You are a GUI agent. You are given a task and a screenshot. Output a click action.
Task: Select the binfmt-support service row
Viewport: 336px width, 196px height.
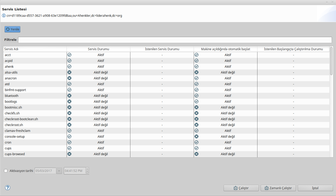coord(166,90)
